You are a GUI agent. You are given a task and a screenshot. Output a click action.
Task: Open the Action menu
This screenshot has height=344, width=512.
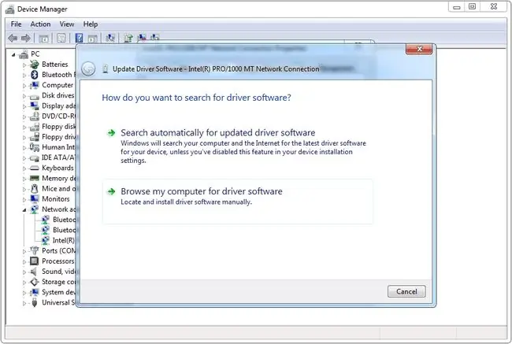[x=40, y=24]
